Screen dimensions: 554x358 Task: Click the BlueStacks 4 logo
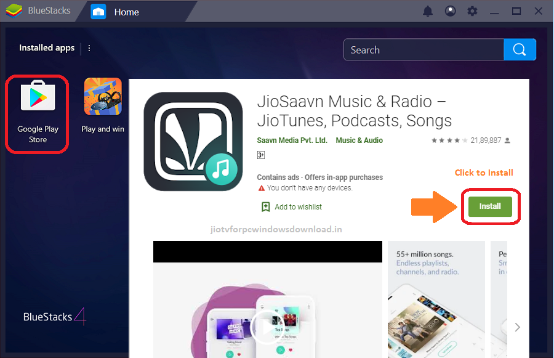click(x=55, y=317)
